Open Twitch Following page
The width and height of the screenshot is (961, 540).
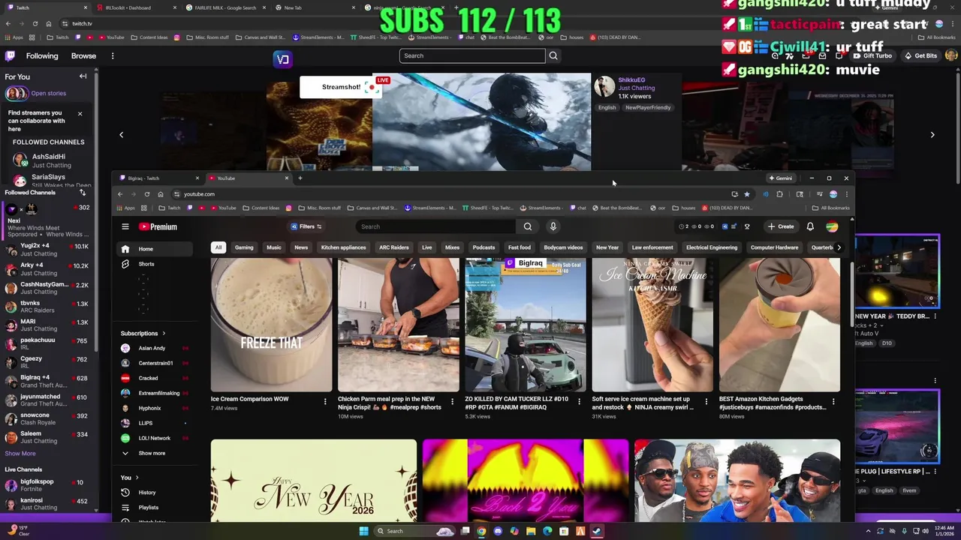[x=42, y=55]
